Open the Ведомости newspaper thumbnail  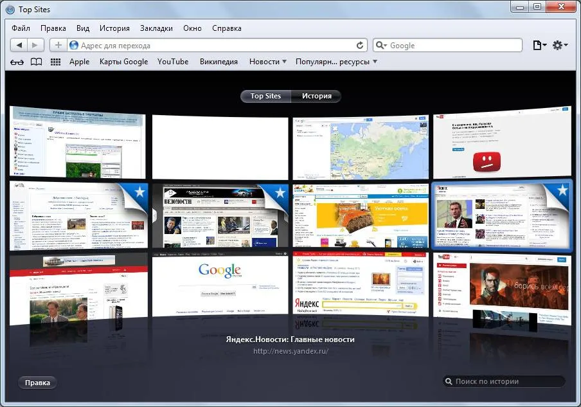point(220,215)
